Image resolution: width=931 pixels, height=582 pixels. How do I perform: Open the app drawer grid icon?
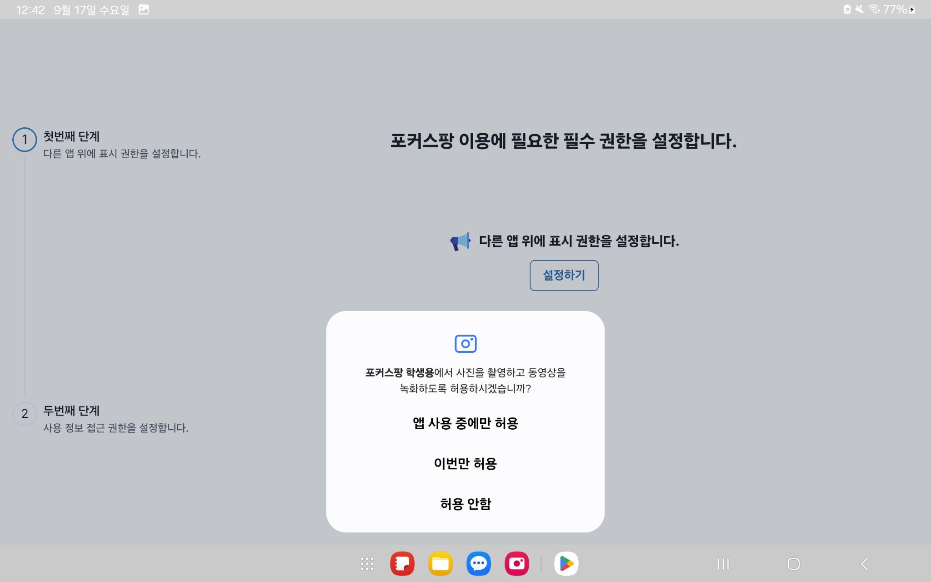(367, 564)
